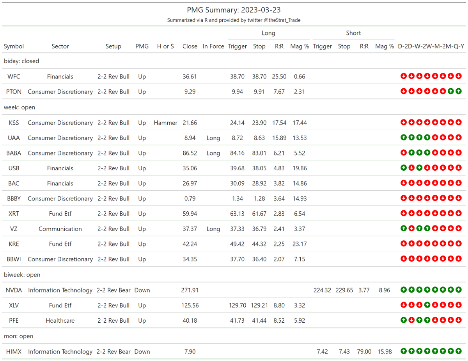Click the R:R value '79.00'
This screenshot has width=468, height=361.
pos(364,351)
